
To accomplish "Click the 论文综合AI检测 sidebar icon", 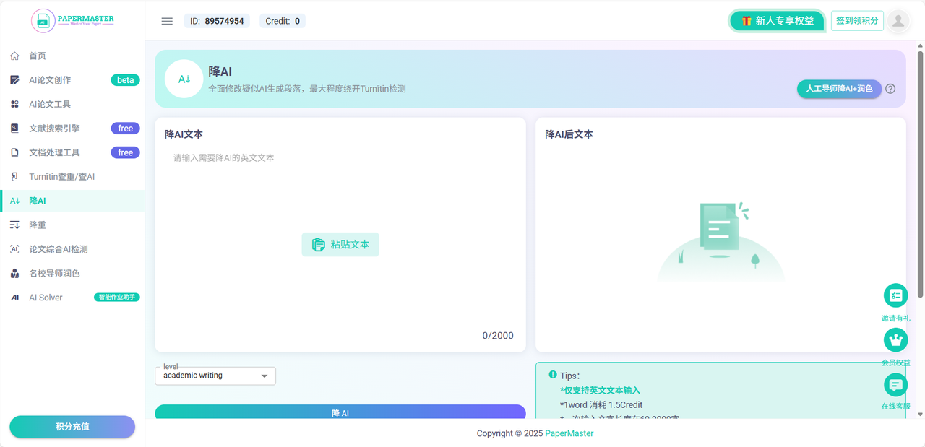I will tap(14, 249).
